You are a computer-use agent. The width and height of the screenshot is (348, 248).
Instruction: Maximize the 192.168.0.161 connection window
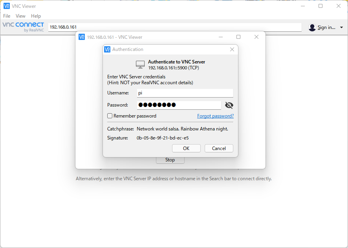[x=238, y=37]
